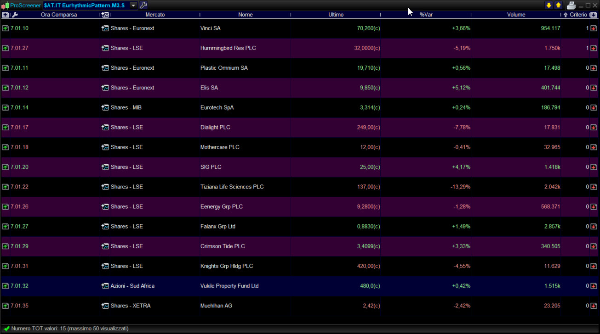Click the up-arrow icon at the left of the header row

click(x=6, y=15)
